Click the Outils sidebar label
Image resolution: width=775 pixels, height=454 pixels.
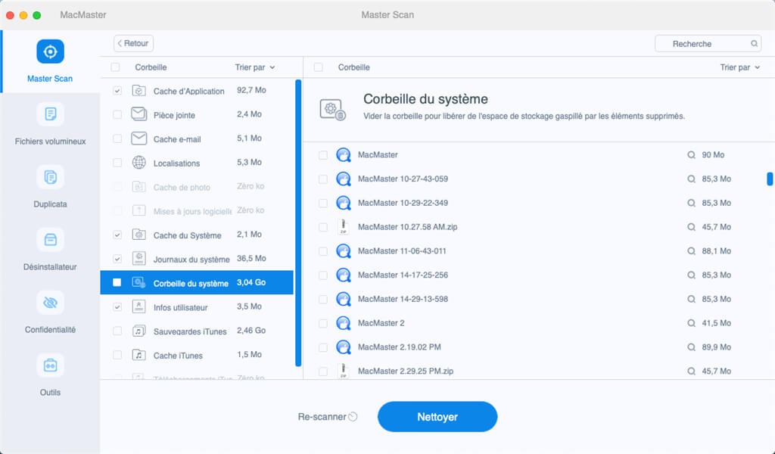50,392
